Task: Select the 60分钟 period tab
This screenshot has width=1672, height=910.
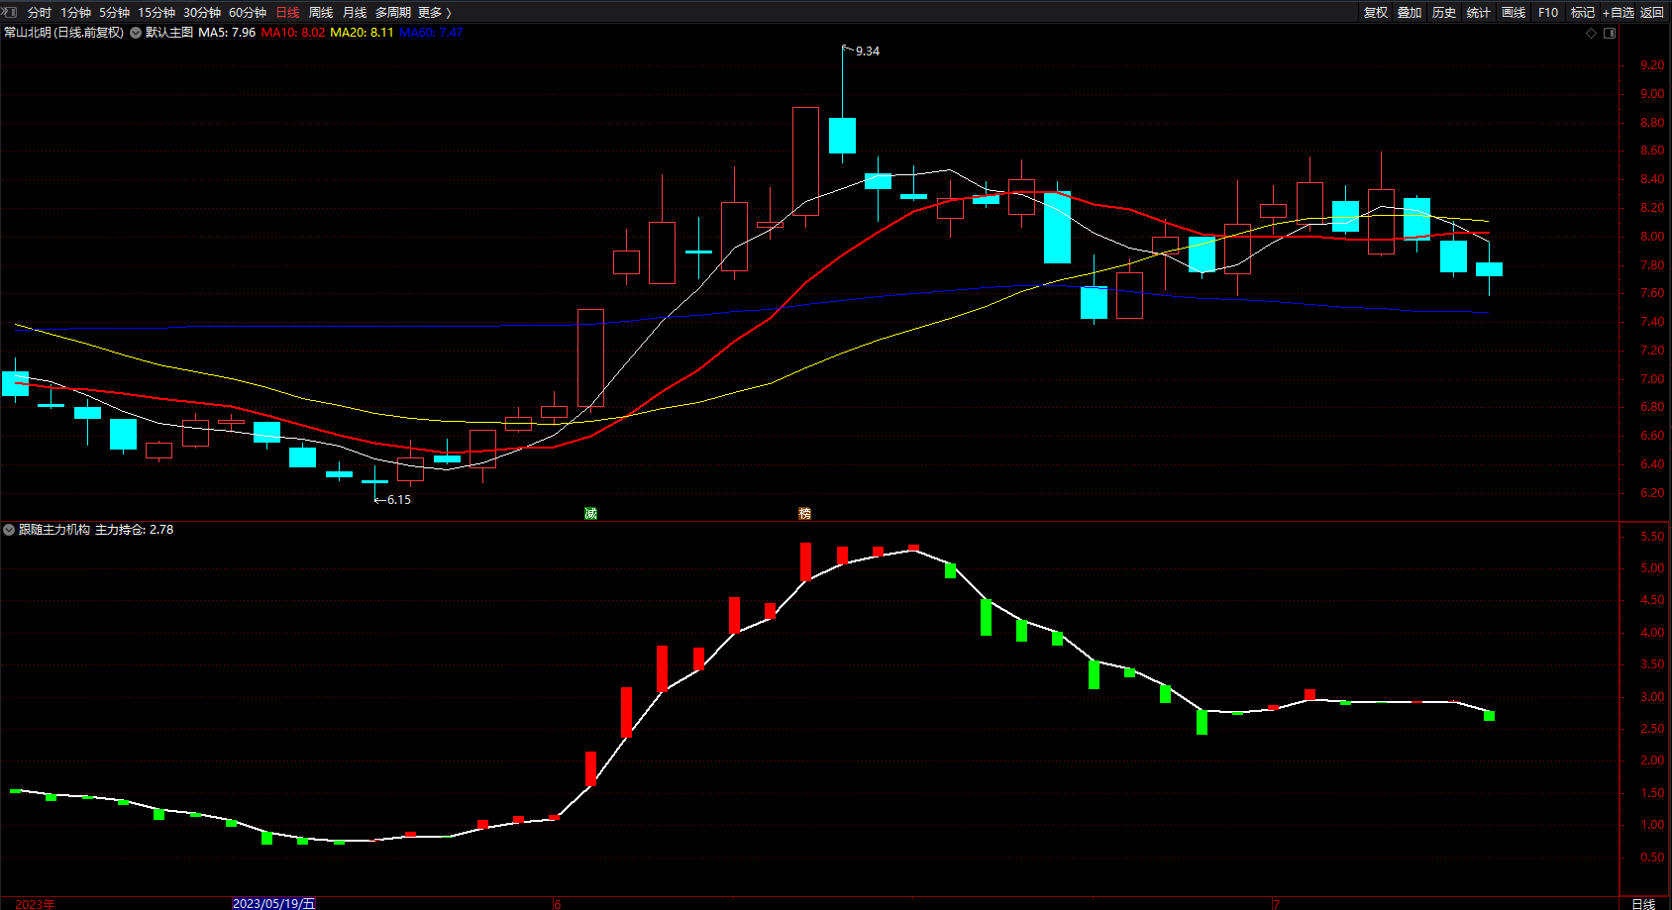Action: click(248, 13)
